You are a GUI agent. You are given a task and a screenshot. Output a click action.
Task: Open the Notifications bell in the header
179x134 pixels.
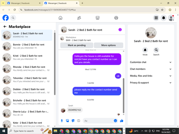(164, 18)
